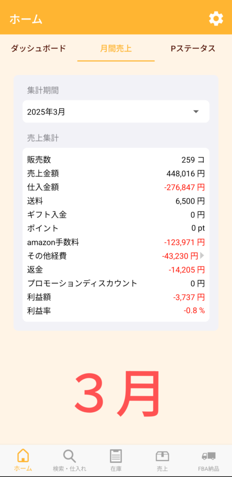Open the 2025年3月 period dropdown
Viewport: 232px width, 477px height.
pyautogui.click(x=116, y=112)
